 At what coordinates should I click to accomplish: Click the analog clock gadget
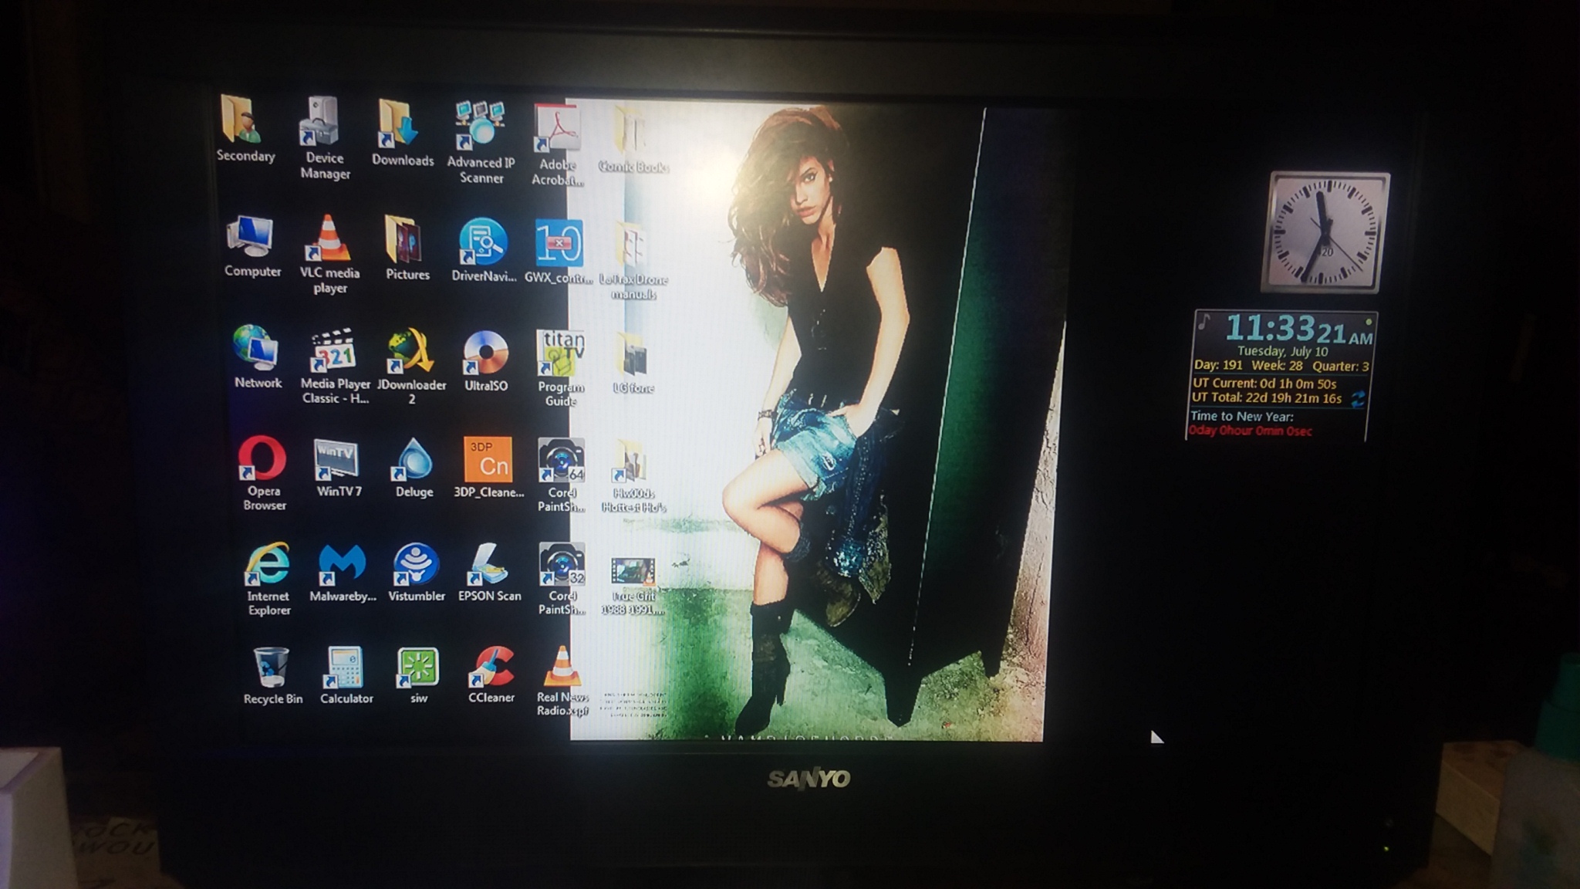tap(1325, 232)
